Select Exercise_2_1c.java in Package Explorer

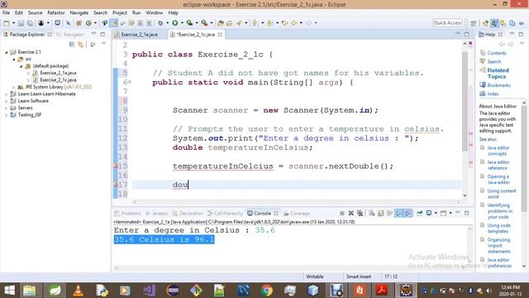click(x=58, y=80)
